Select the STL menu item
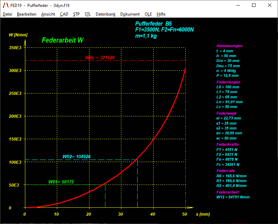Image resolution: width=278 pixels, height=224 pixels. pos(87,14)
